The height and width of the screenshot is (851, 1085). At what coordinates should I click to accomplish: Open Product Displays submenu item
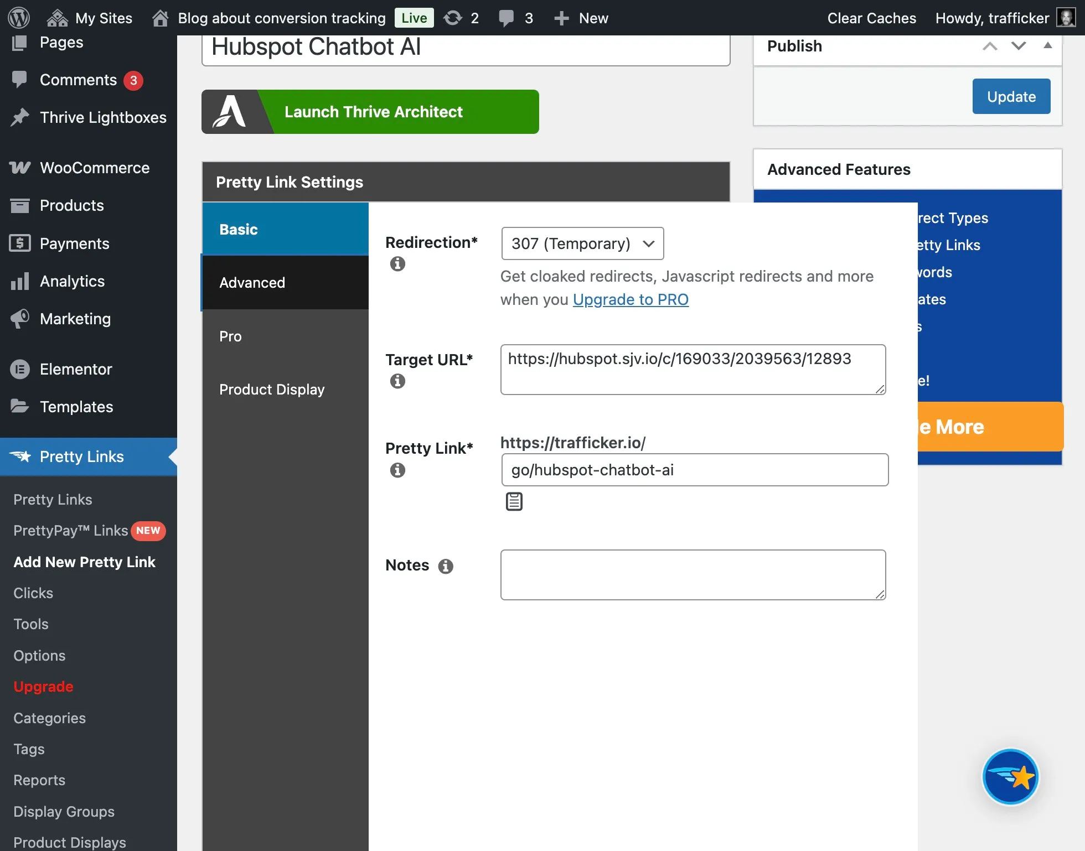[x=70, y=842]
